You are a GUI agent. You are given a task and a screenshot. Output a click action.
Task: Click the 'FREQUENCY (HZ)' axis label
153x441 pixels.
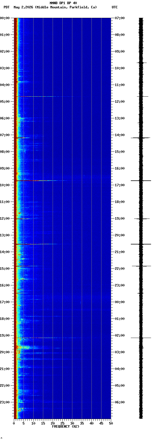(x=66, y=427)
